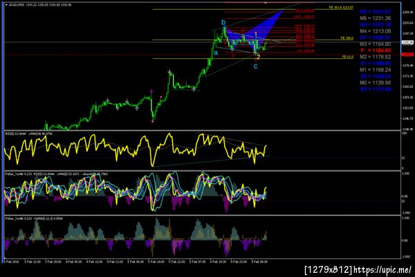415x277 pixels.
Task: Click the blue S3 support label
Action: pyautogui.click(x=375, y=89)
